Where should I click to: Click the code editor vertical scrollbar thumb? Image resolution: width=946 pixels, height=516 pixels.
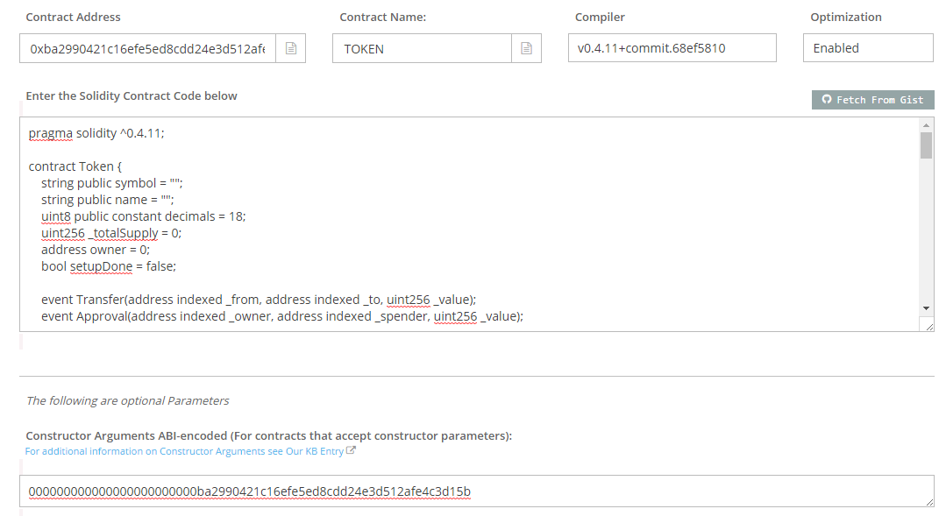(x=926, y=145)
